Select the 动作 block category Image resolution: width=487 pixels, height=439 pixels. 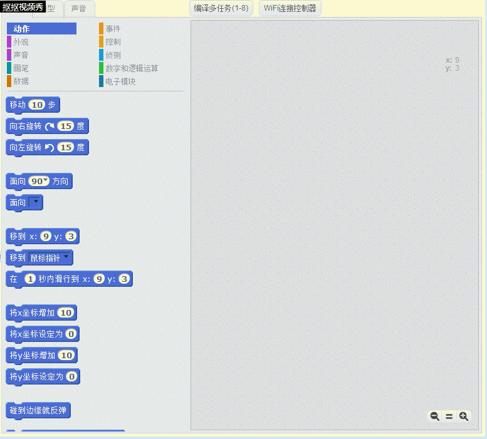(41, 29)
